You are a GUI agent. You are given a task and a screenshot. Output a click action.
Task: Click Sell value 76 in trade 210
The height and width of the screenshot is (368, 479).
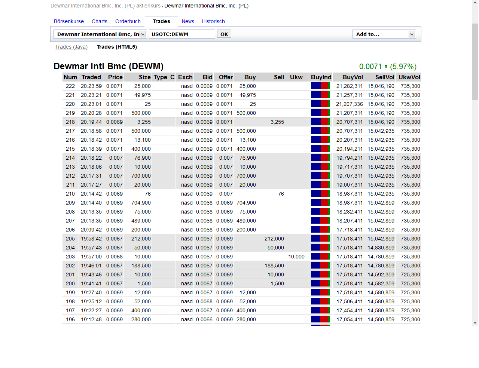point(281,194)
